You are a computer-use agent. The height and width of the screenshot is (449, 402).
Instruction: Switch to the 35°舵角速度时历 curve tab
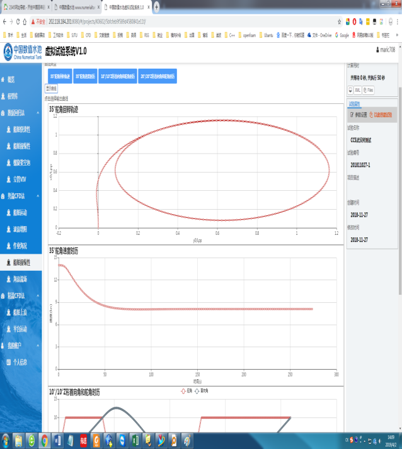(x=84, y=76)
